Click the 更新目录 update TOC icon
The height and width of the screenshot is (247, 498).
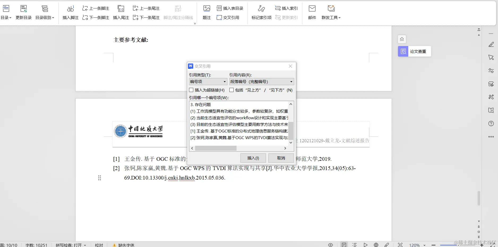(x=23, y=11)
